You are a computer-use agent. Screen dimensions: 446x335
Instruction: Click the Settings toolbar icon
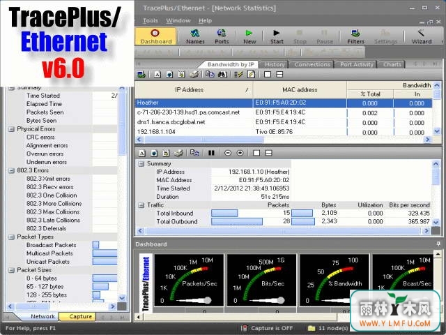coord(385,36)
